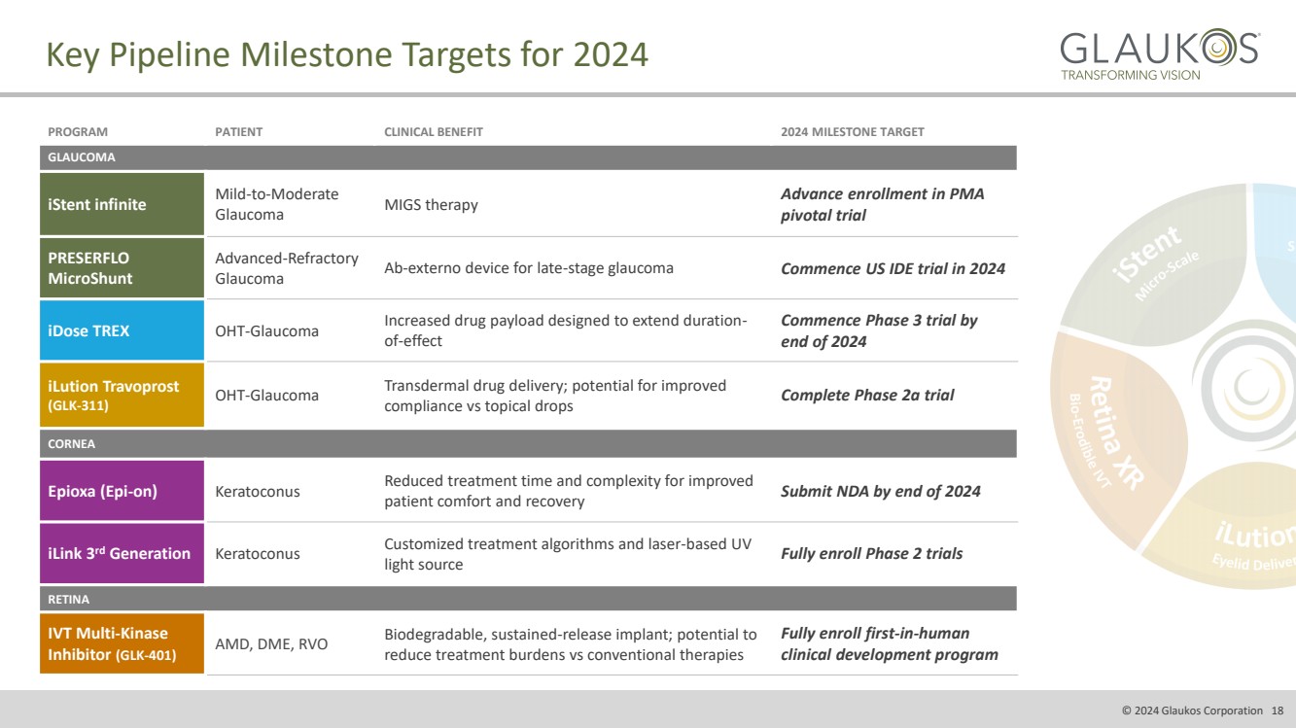Click the PROGRAM column header

tap(78, 132)
